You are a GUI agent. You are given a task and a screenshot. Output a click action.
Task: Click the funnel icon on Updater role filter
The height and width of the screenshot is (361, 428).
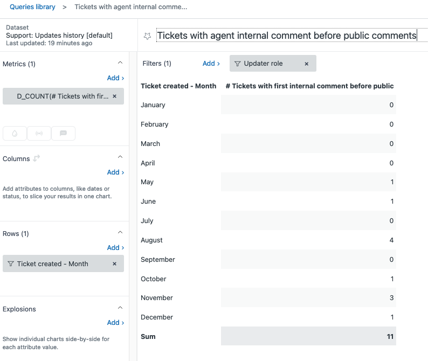click(238, 64)
